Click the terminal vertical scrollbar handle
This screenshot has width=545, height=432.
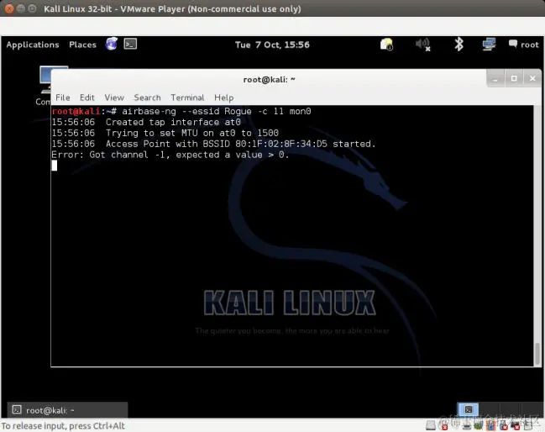(x=537, y=354)
